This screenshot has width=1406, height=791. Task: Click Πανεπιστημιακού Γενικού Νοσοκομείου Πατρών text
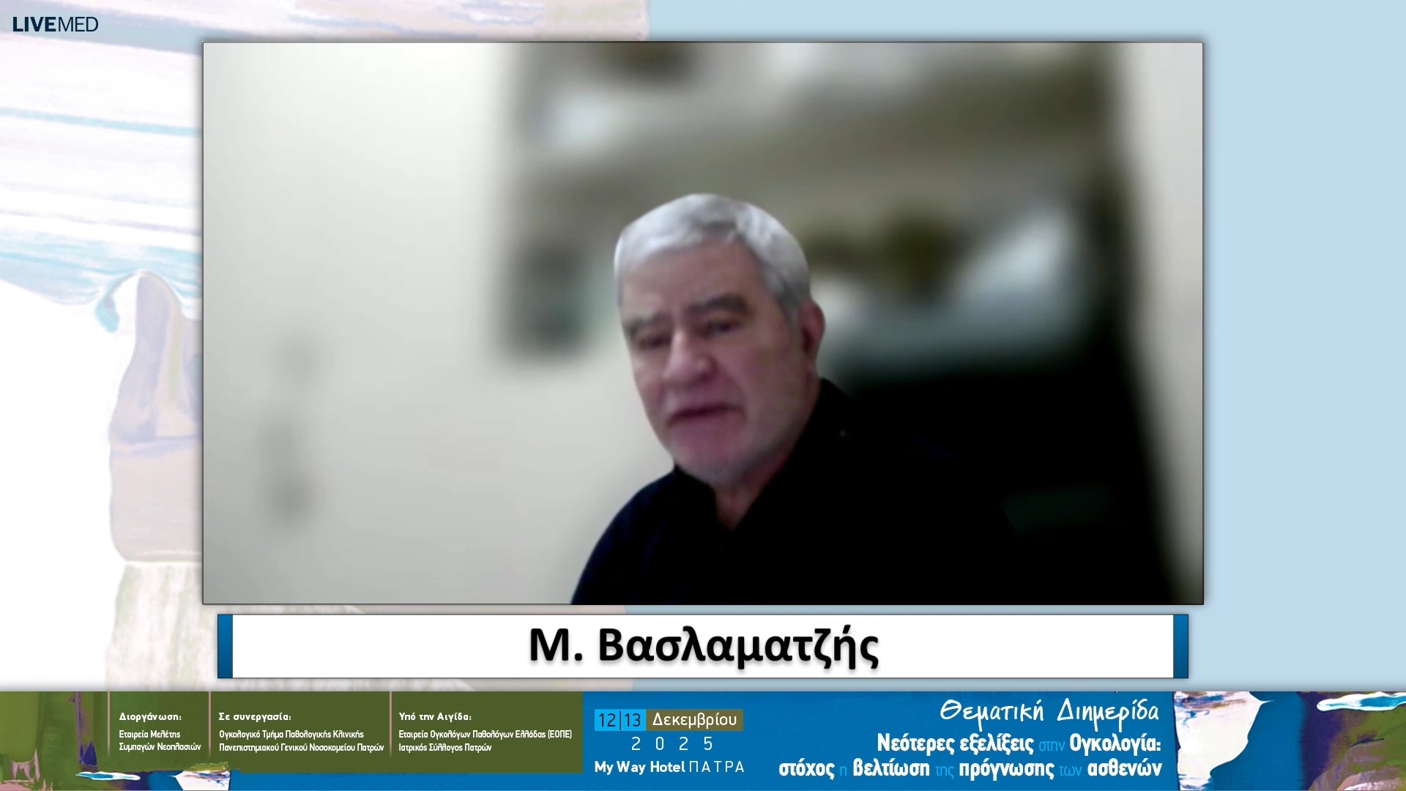click(301, 748)
